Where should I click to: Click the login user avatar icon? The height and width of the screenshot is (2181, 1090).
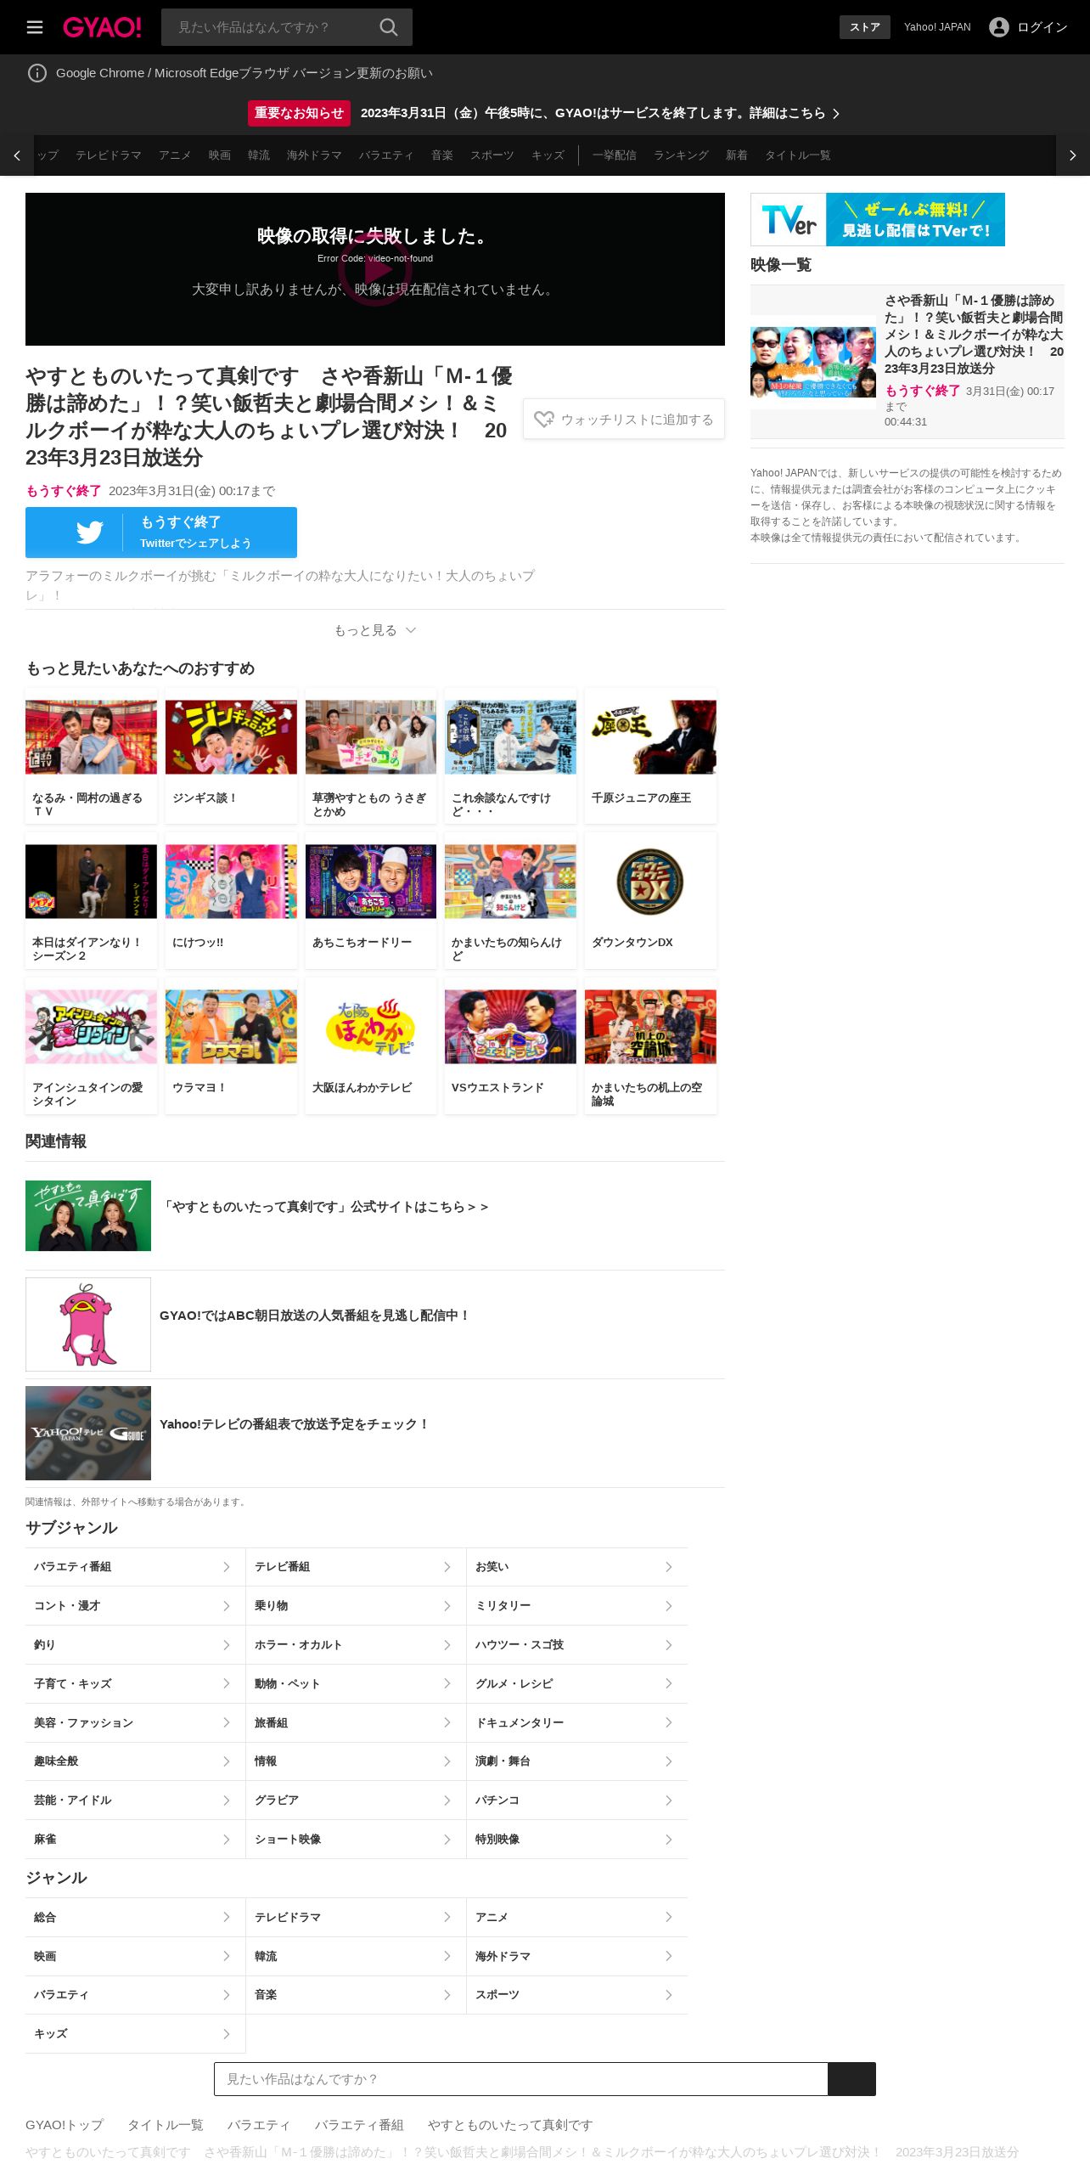point(999,27)
